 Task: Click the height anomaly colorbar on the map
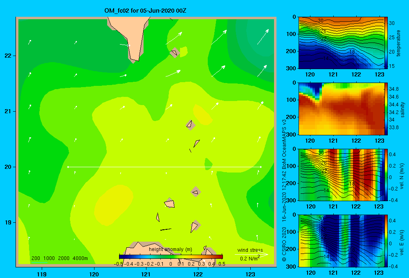tap(171, 257)
